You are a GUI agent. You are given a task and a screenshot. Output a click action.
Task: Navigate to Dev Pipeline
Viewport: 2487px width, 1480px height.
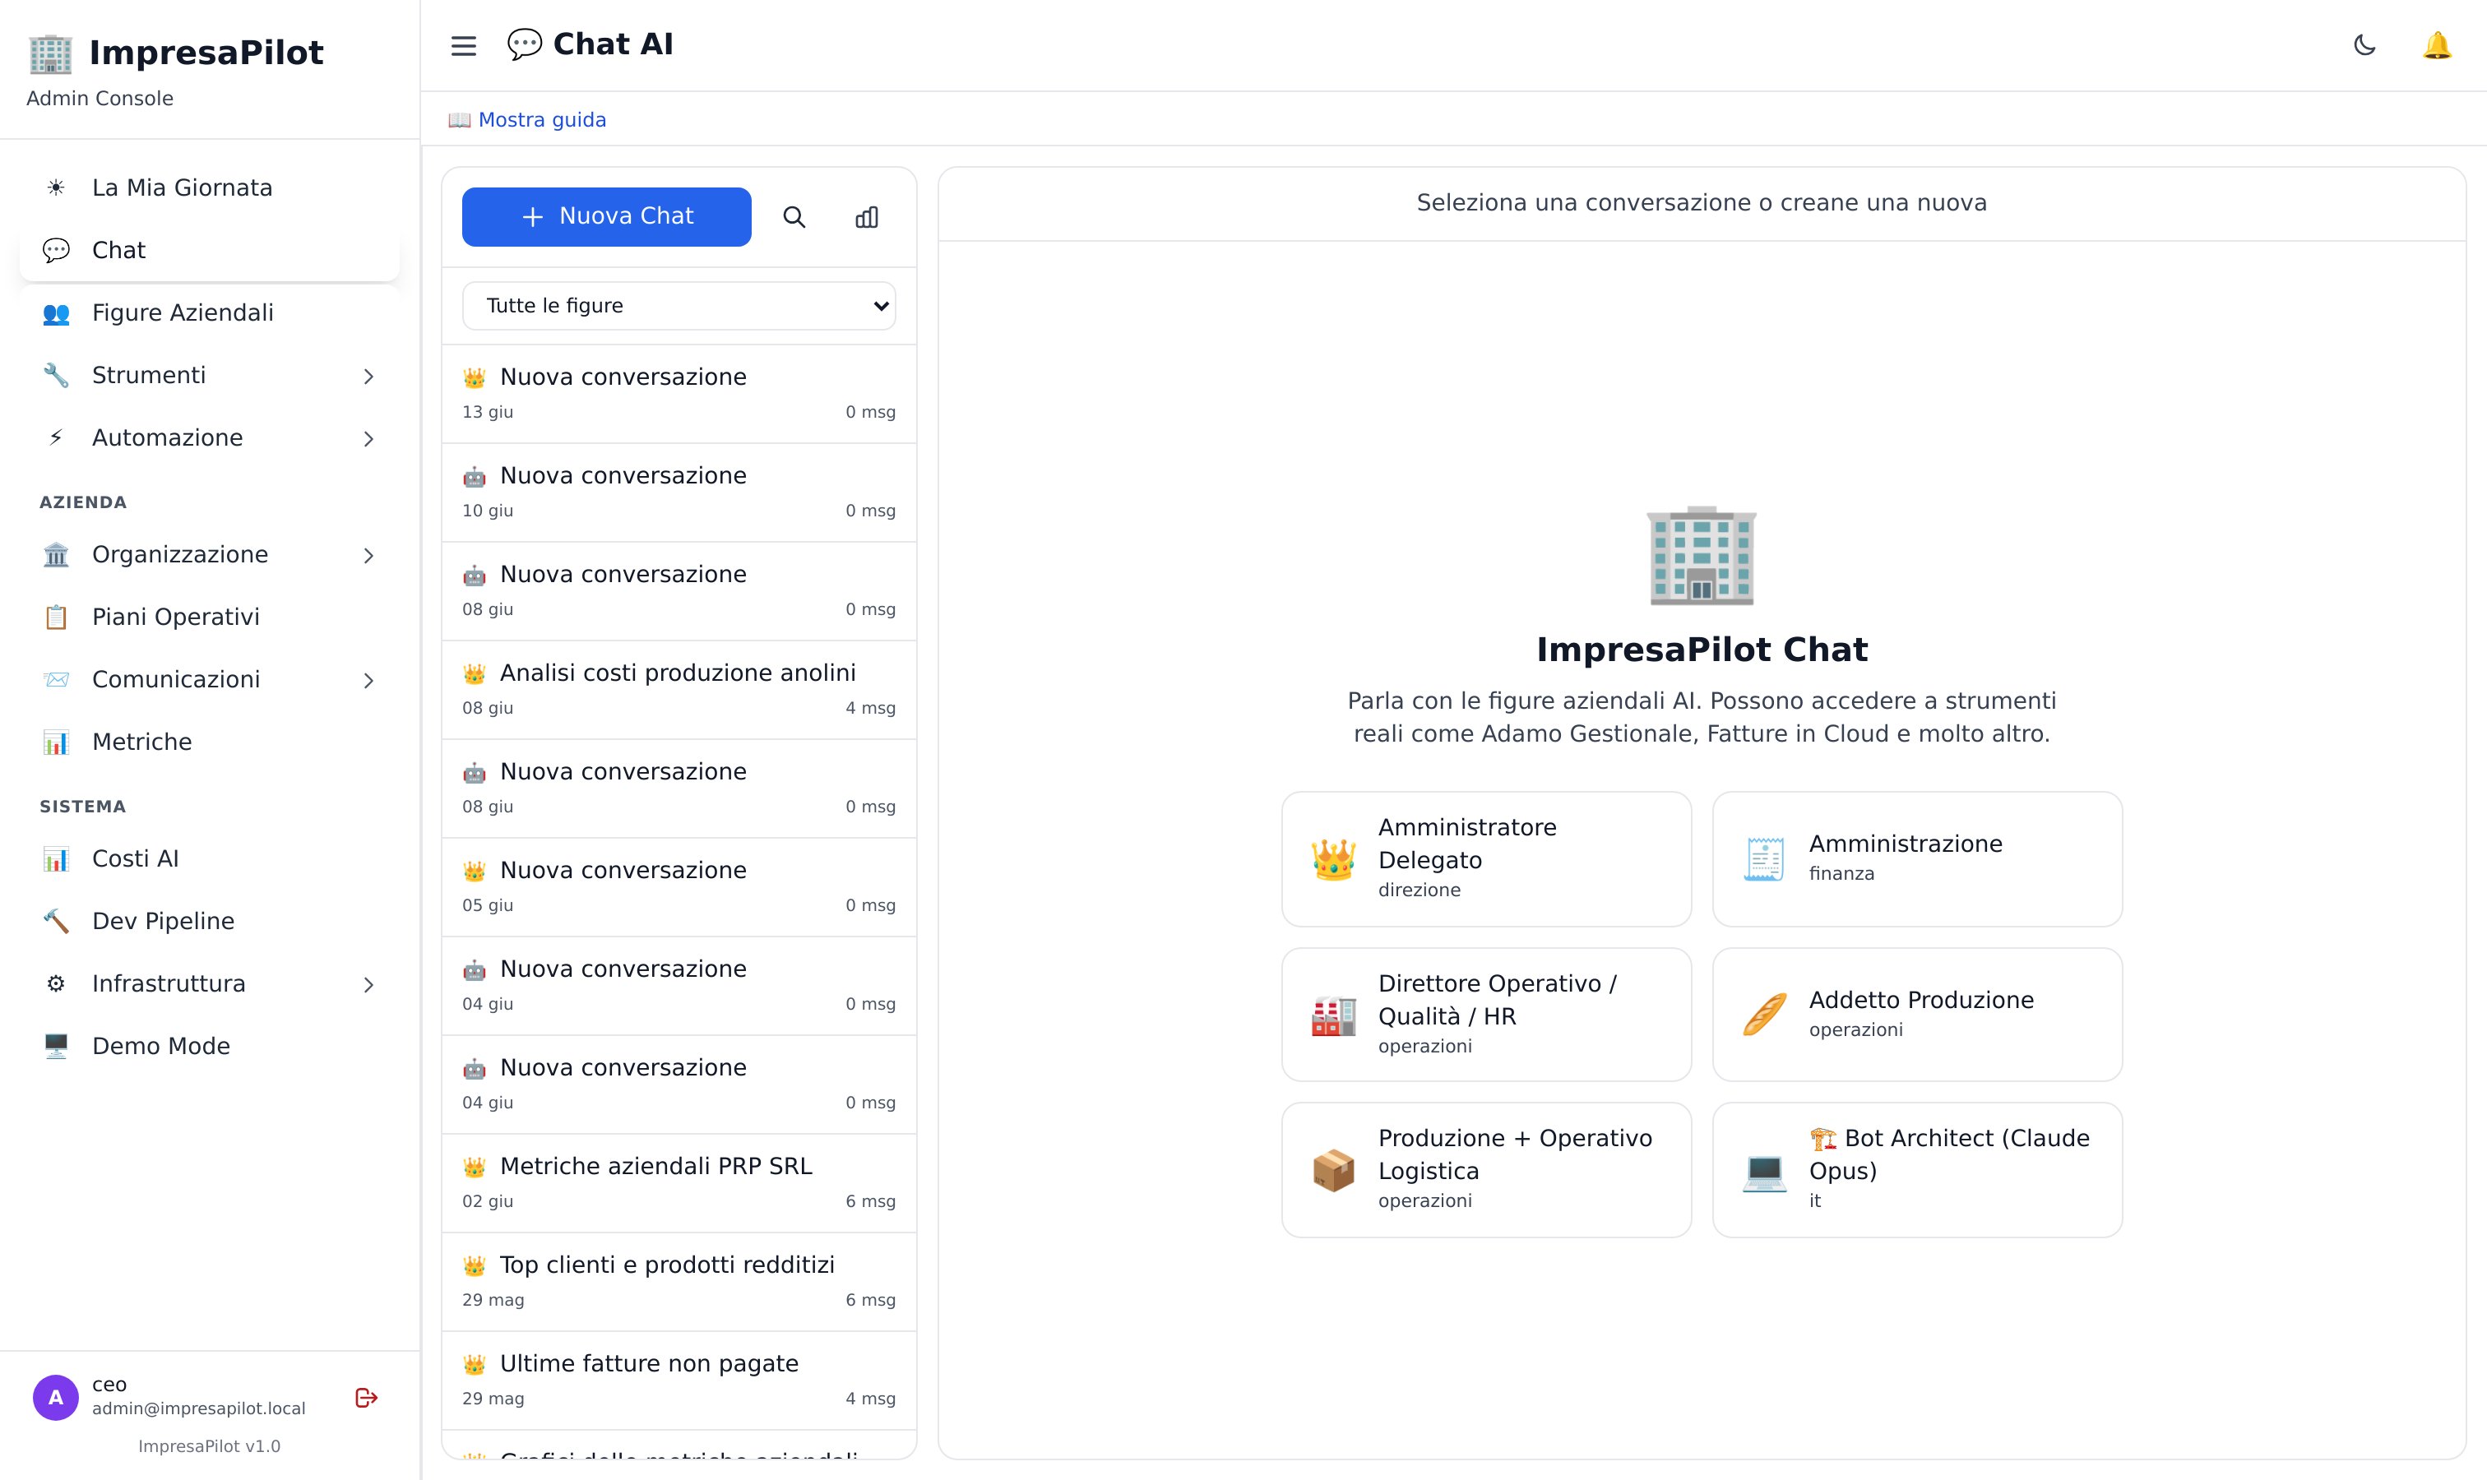[x=210, y=922]
